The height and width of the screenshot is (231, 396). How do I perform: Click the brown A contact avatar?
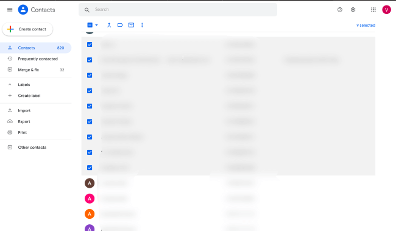(90, 183)
